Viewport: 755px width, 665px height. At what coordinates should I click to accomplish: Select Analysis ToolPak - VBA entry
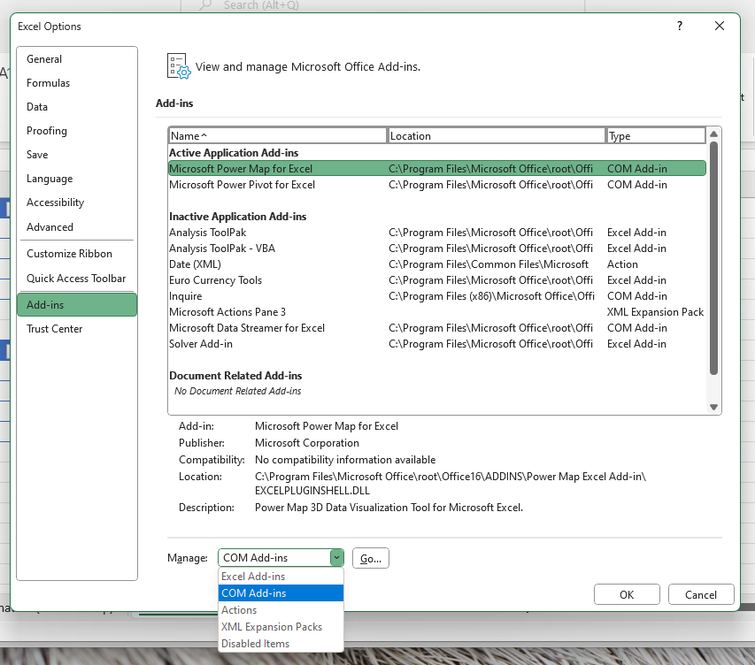coord(436,248)
